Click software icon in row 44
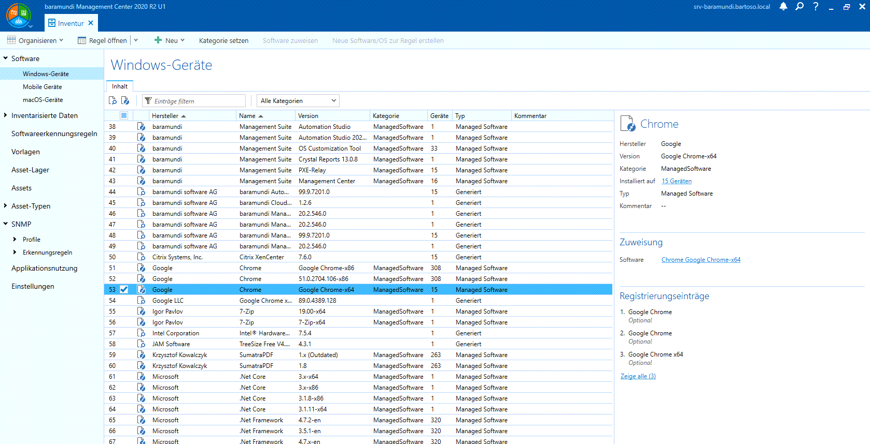870x444 pixels. pos(141,192)
